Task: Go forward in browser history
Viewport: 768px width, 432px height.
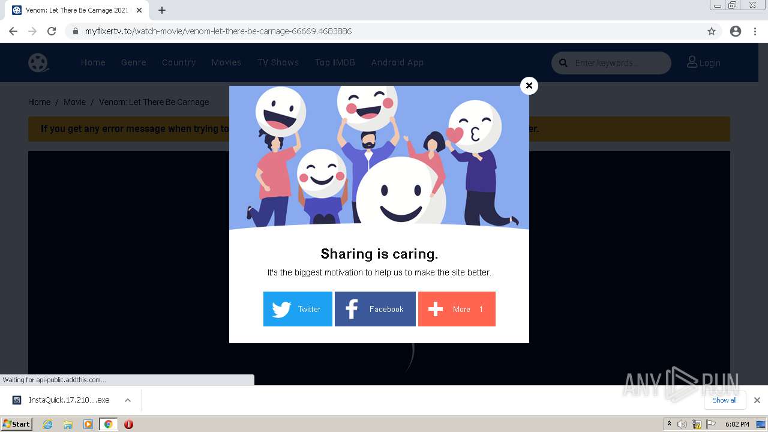Action: [x=32, y=31]
